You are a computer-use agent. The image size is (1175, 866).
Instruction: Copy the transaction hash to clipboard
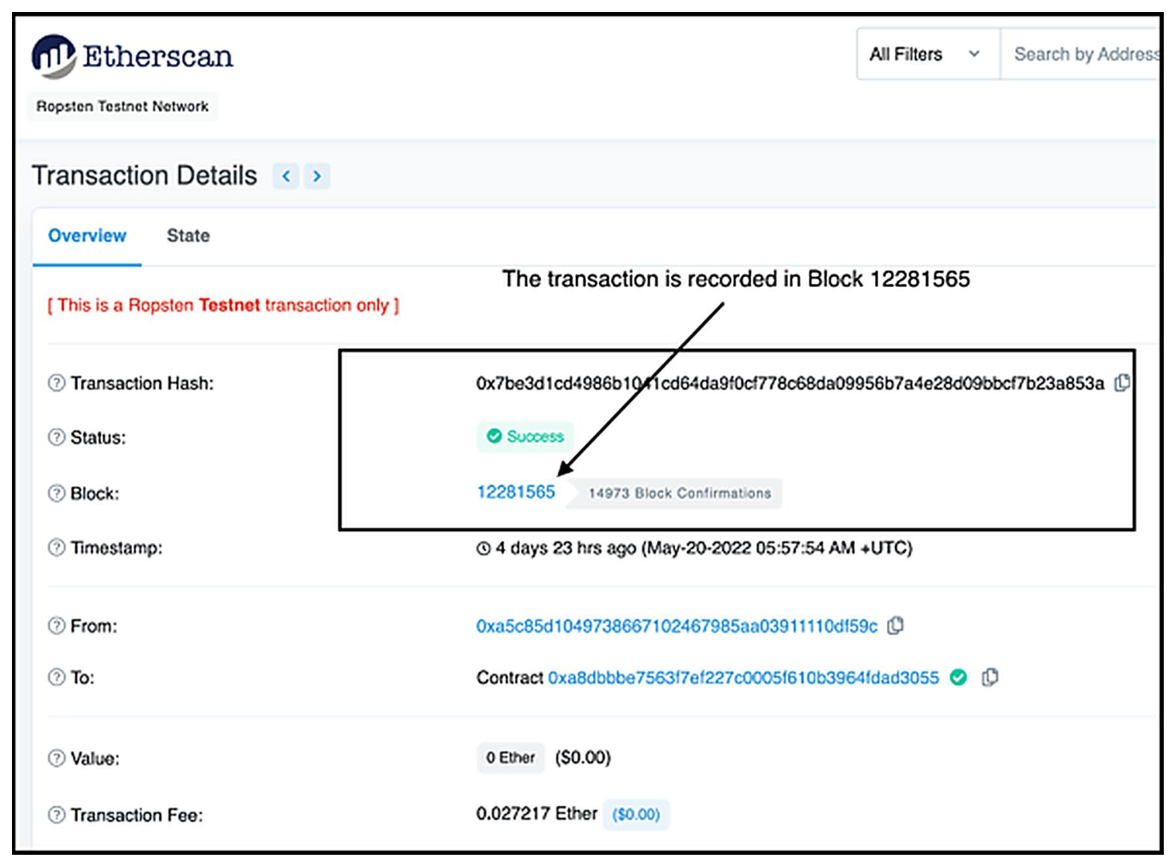(1122, 383)
